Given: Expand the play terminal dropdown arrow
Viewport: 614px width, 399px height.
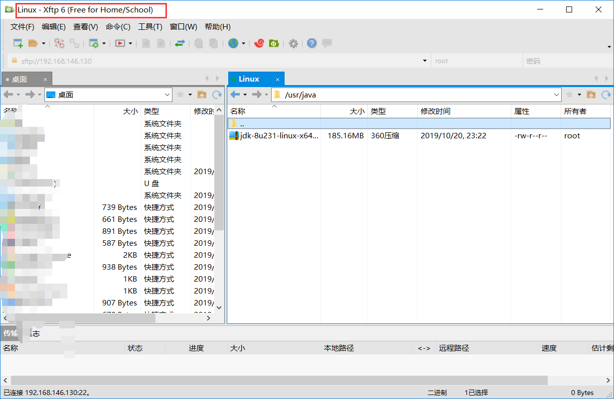Looking at the screenshot, I should tap(131, 43).
